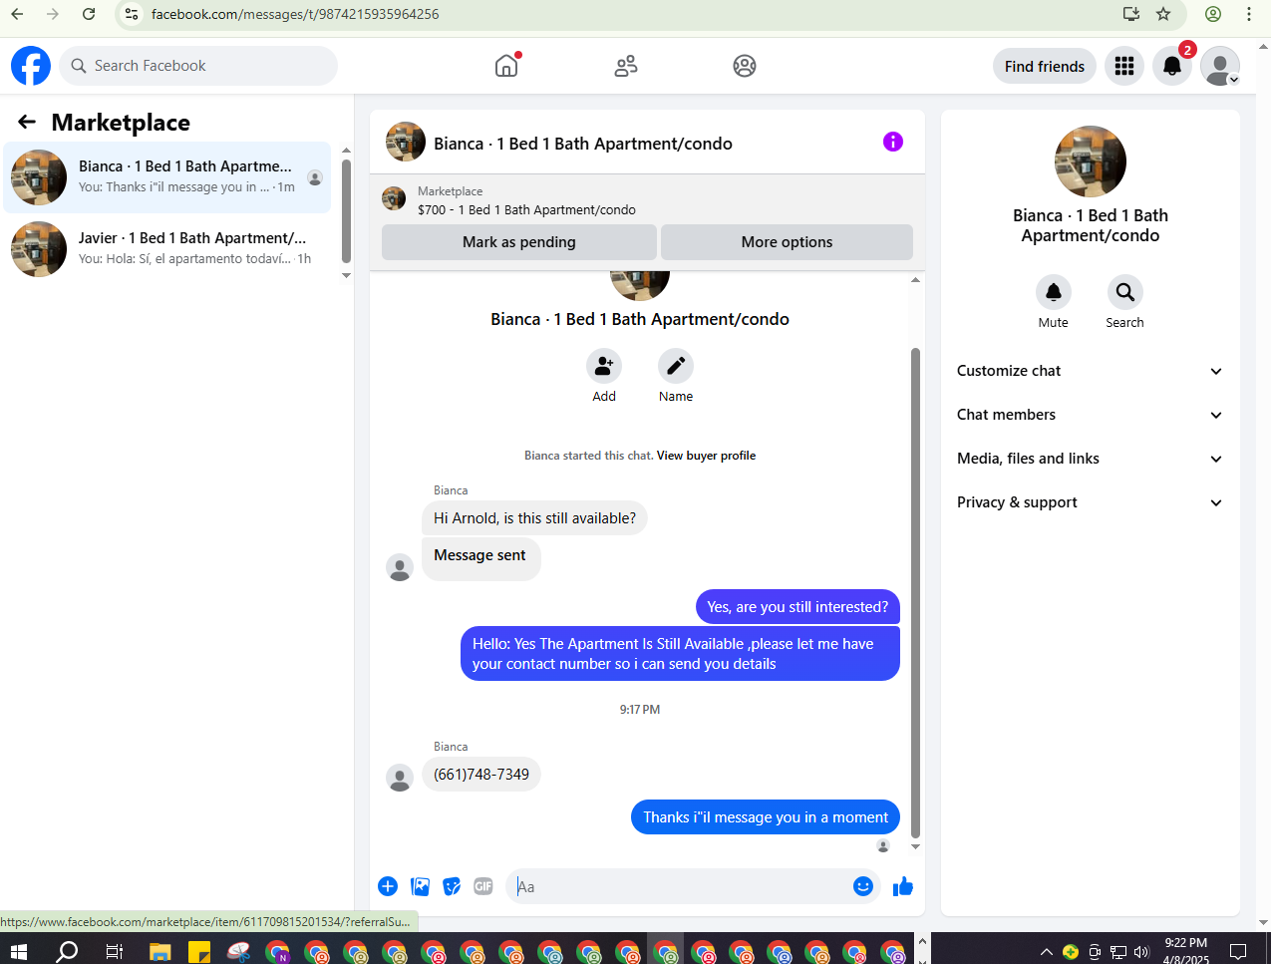Open the Groups icon in top navigation
This screenshot has width=1271, height=964.
click(745, 66)
